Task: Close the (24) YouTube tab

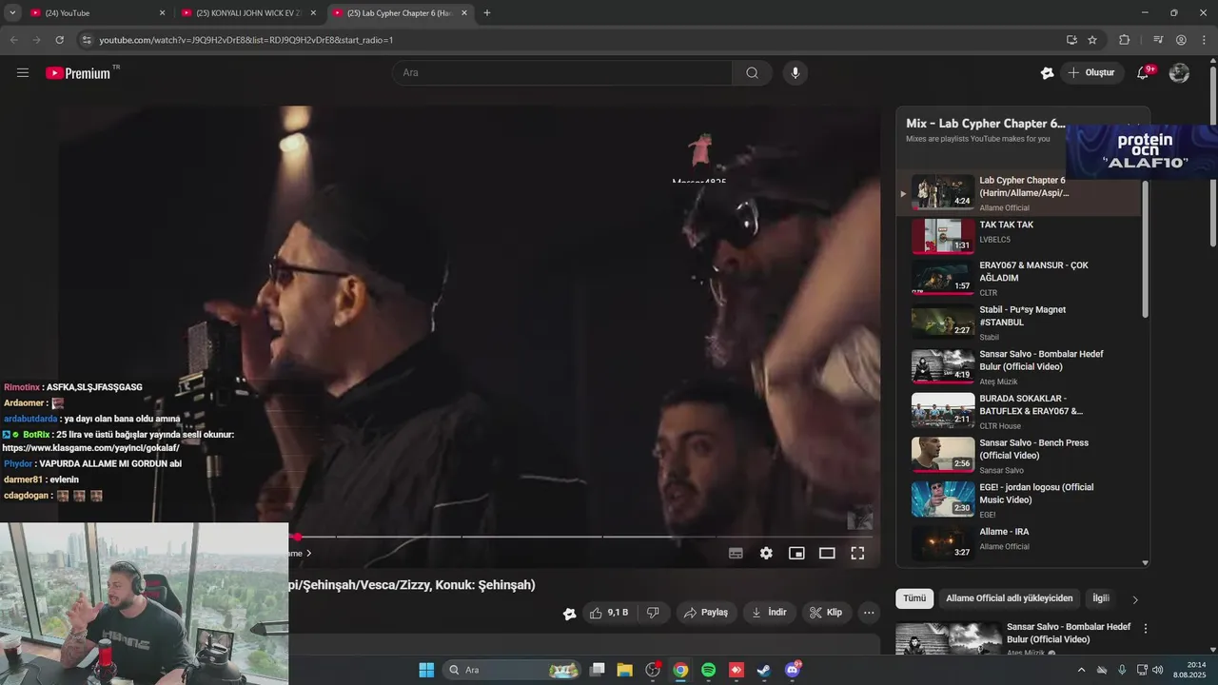Action: tap(162, 13)
